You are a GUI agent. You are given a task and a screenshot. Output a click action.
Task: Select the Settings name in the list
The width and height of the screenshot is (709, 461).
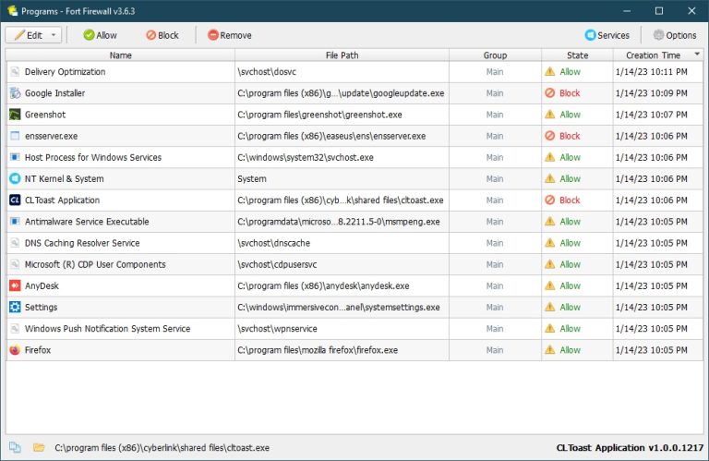(x=42, y=308)
